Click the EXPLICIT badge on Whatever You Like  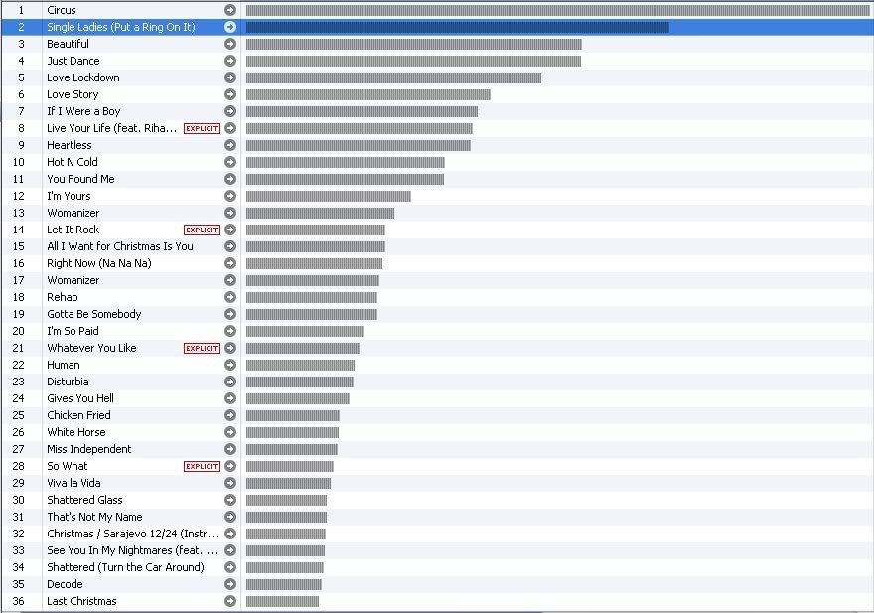pos(202,348)
